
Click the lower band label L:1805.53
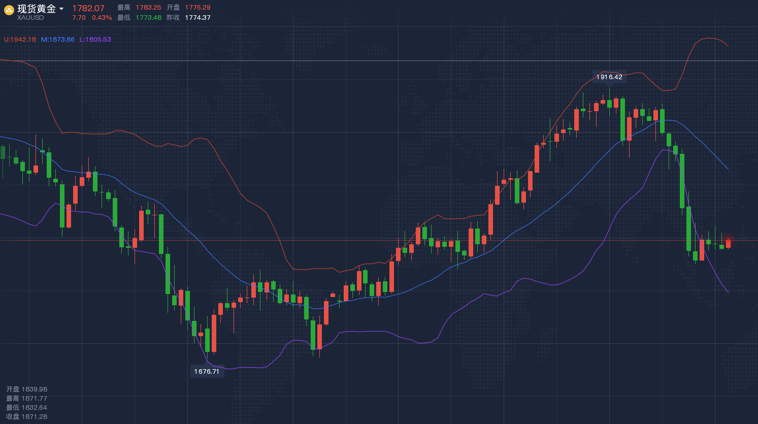[95, 40]
